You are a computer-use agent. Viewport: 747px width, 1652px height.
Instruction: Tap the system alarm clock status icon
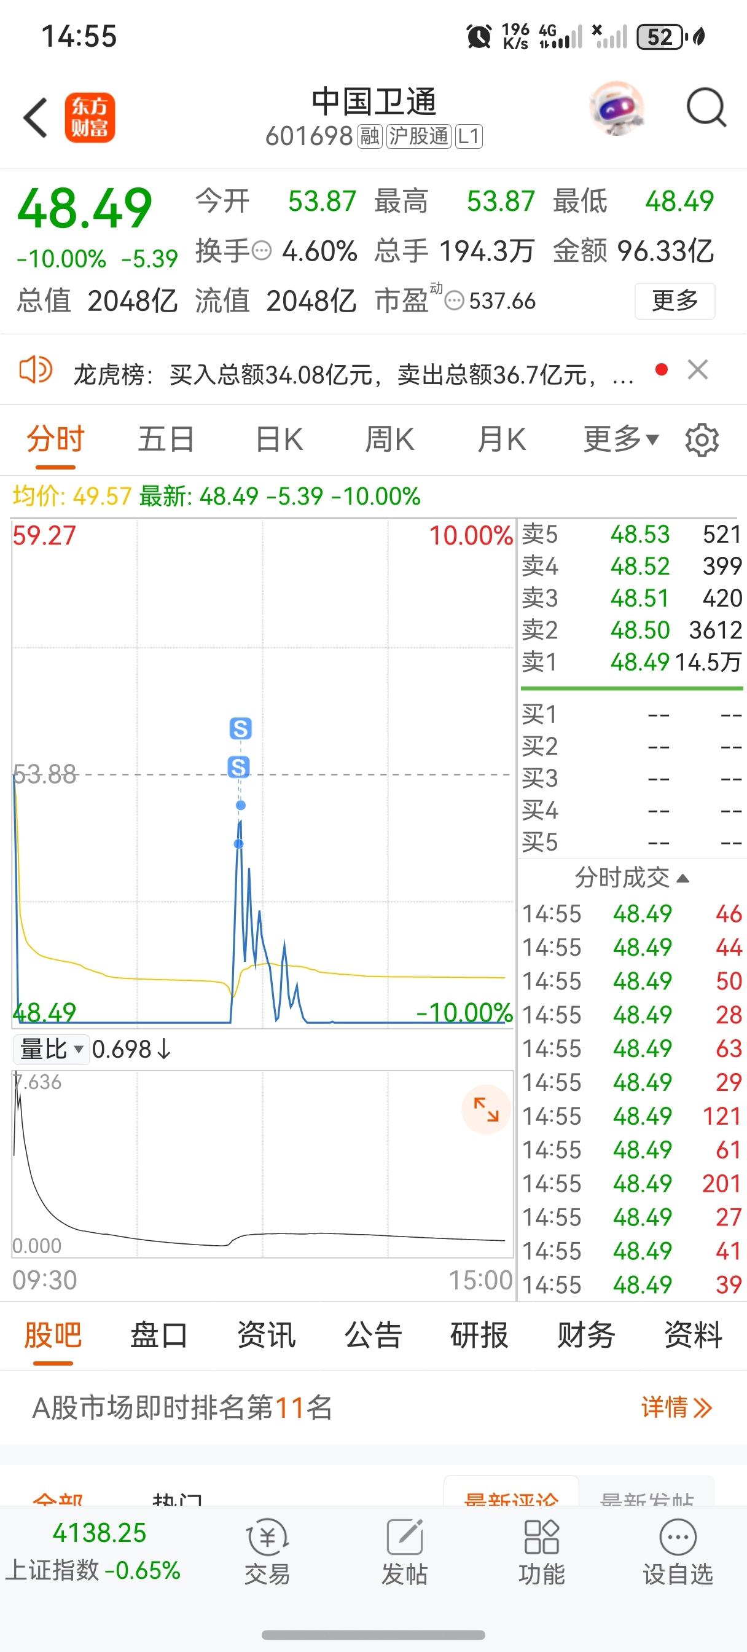coord(479,36)
